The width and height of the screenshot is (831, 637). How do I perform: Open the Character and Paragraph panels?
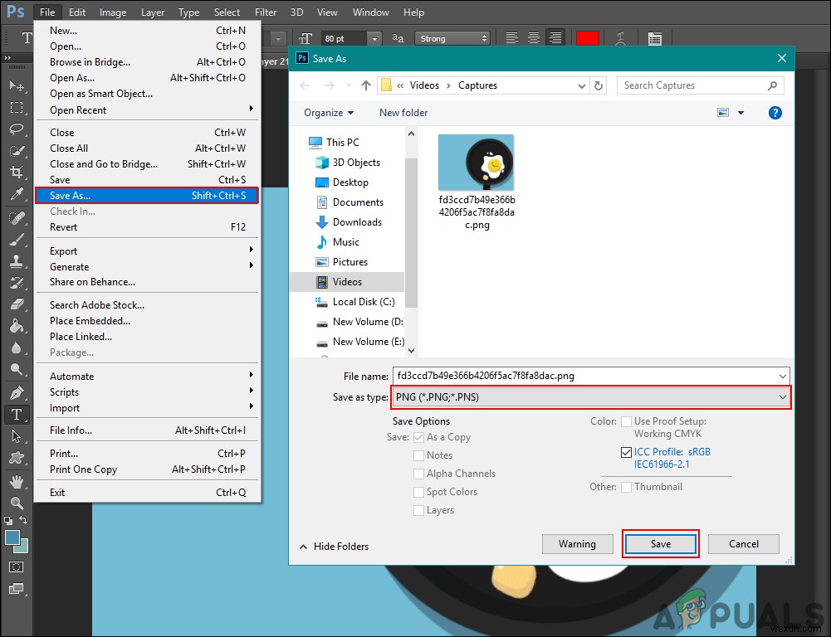(x=654, y=37)
